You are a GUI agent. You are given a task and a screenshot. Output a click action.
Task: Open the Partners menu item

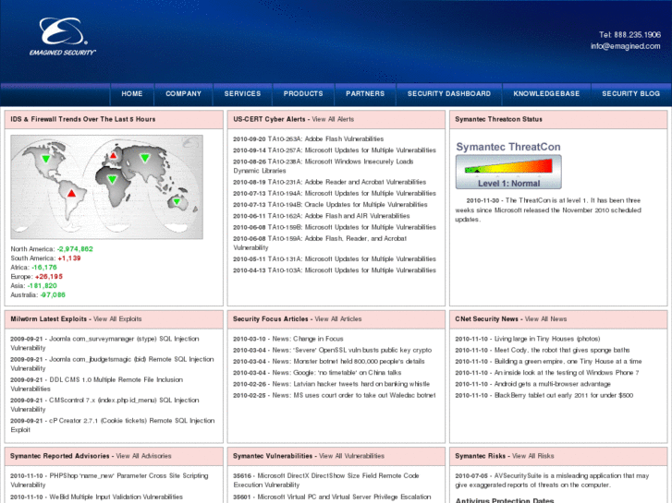pos(365,94)
